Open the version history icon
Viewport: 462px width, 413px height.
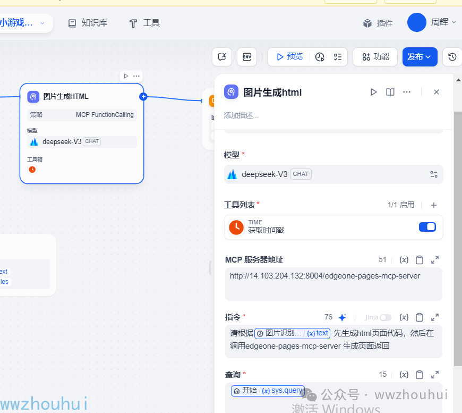tap(452, 57)
